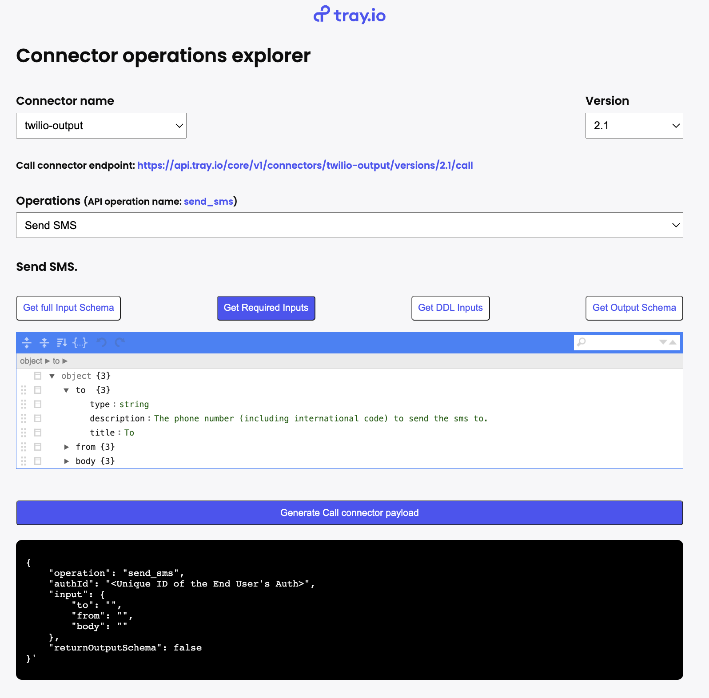This screenshot has width=709, height=698.
Task: Click the 'body' key name
Action: point(86,461)
